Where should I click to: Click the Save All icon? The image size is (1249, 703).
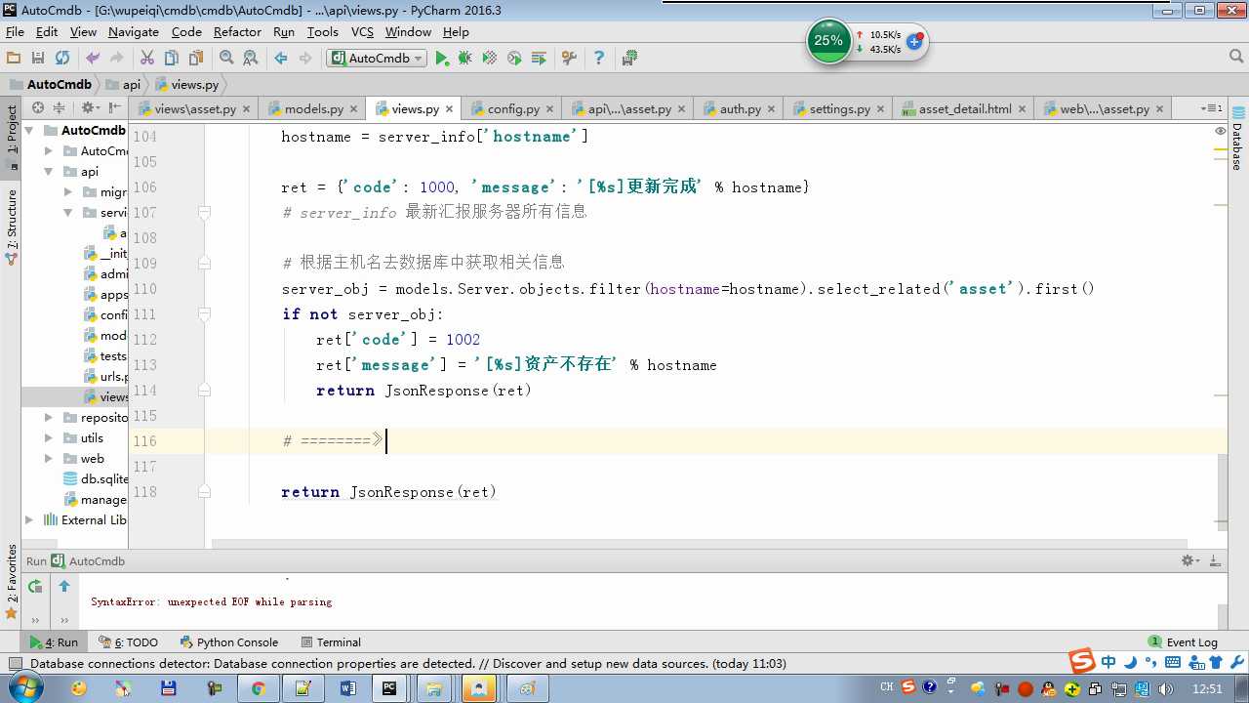(x=38, y=58)
